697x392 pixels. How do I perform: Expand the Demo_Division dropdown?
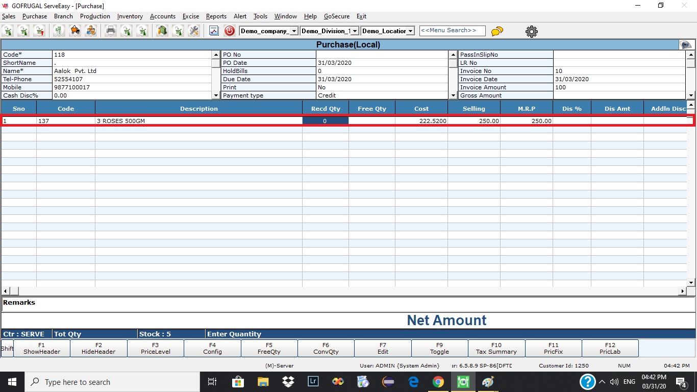pos(355,31)
